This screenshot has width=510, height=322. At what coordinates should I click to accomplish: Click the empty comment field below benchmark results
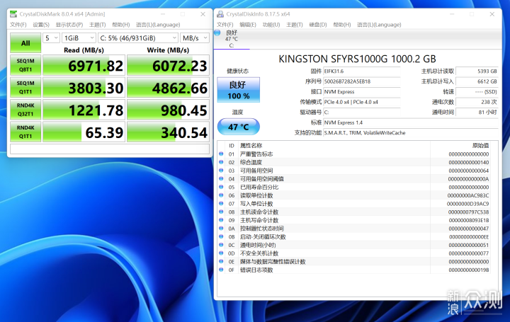click(x=110, y=149)
